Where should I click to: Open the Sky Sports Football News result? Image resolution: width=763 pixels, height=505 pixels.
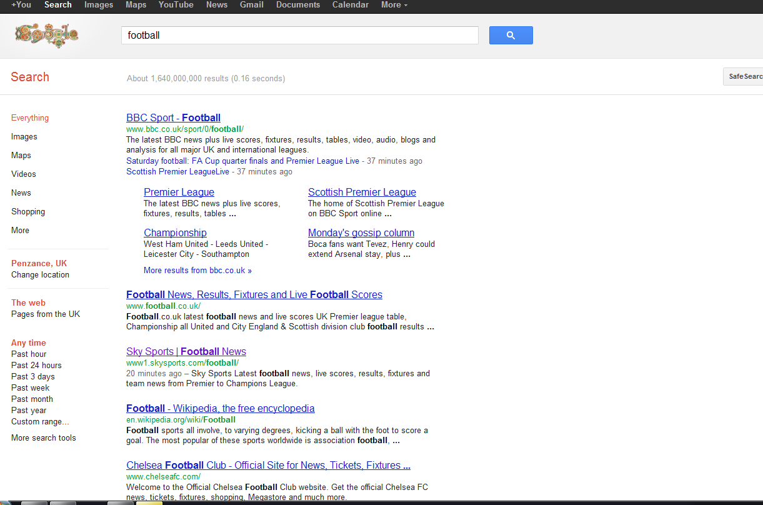coord(186,351)
